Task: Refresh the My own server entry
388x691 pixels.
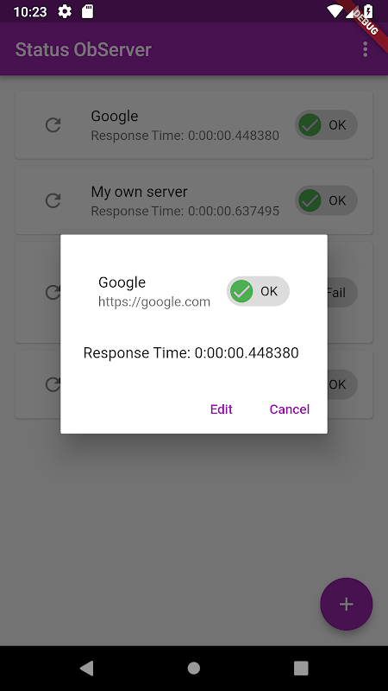Action: tap(53, 201)
